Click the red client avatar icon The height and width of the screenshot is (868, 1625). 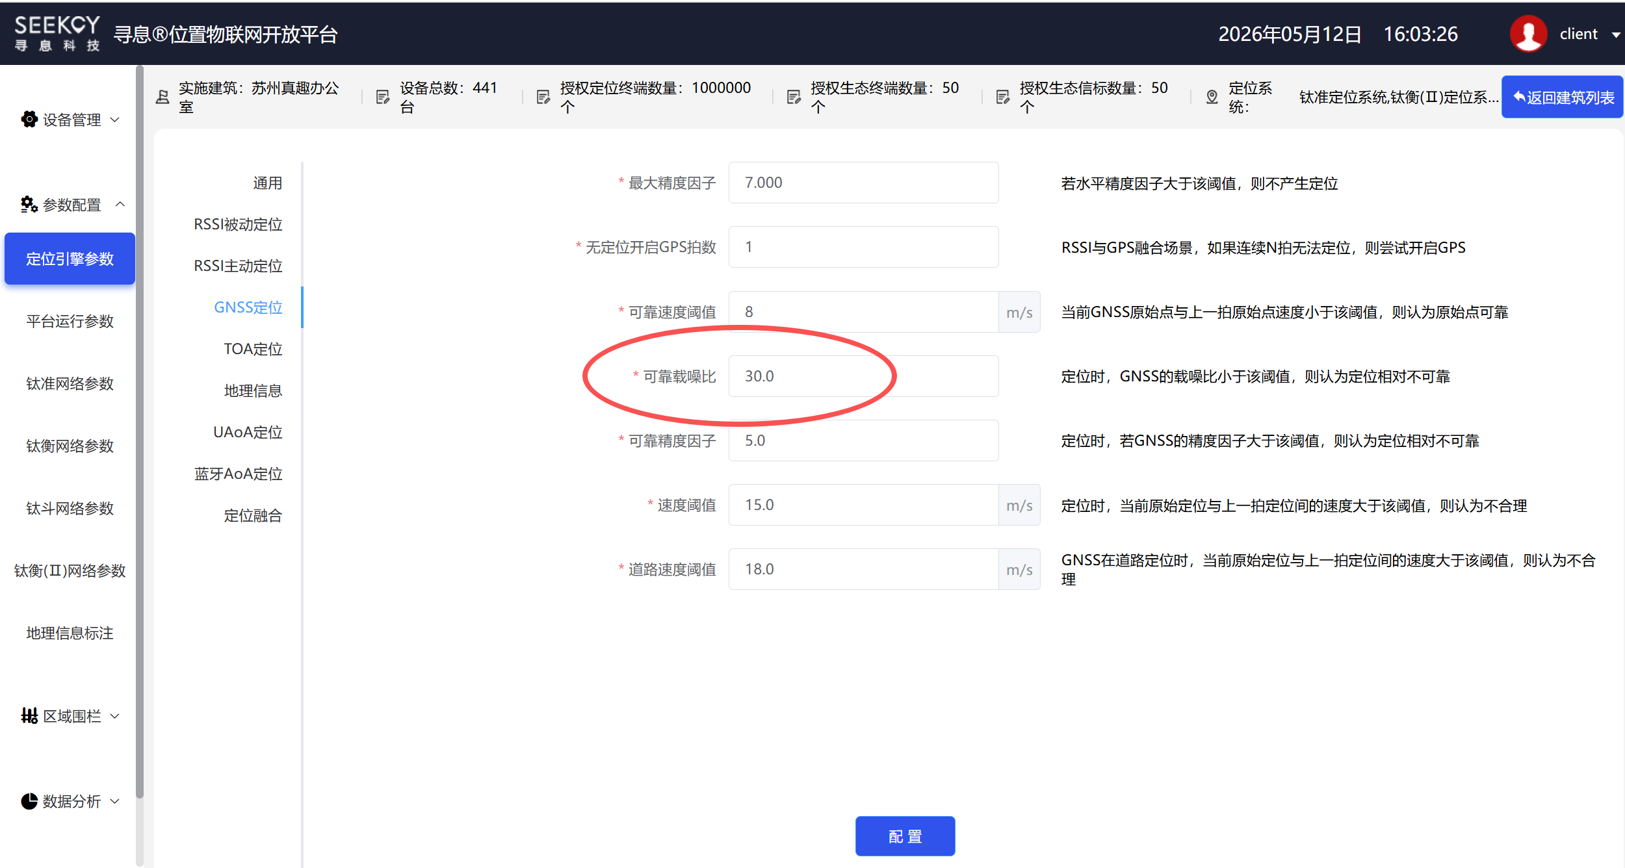[x=1527, y=34]
